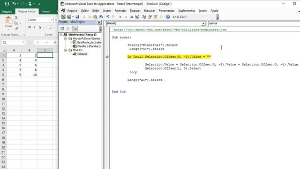Viewport: 300px width, 169px height.
Task: Toggle italic I button in Excel ribbon
Action: point(35,27)
